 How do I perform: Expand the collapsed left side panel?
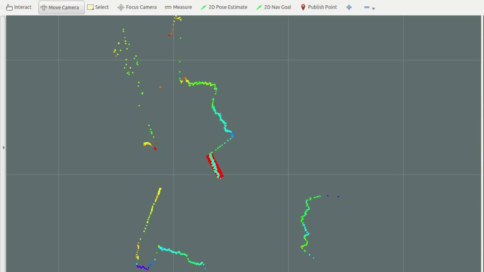pyautogui.click(x=3, y=147)
